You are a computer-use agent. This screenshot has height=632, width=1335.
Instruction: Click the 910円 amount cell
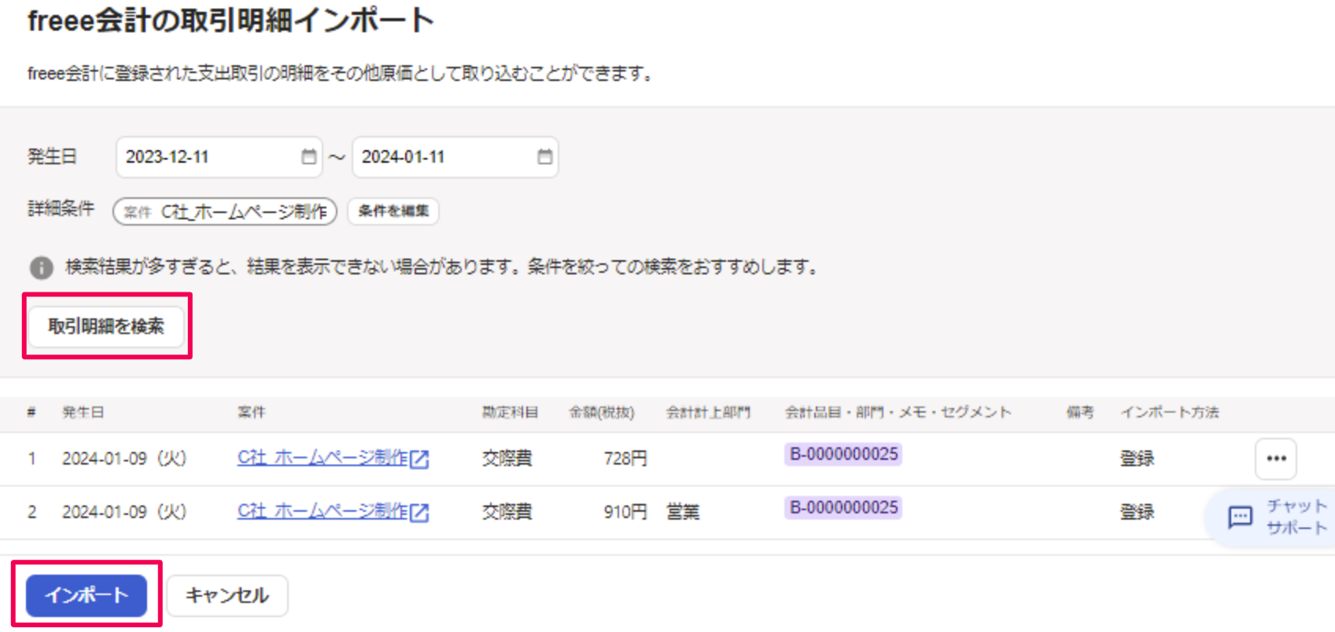point(625,512)
